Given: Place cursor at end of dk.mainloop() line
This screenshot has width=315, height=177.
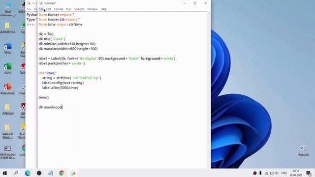Looking at the screenshot, I should pos(63,107).
